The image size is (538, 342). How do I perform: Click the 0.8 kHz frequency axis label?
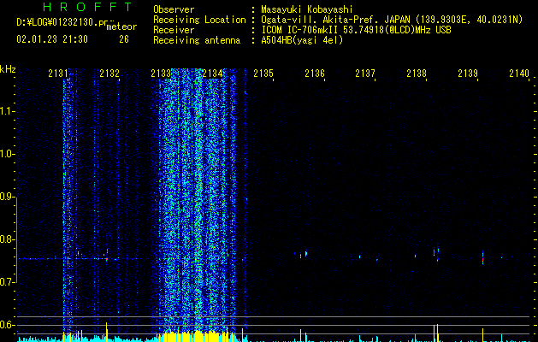click(7, 239)
